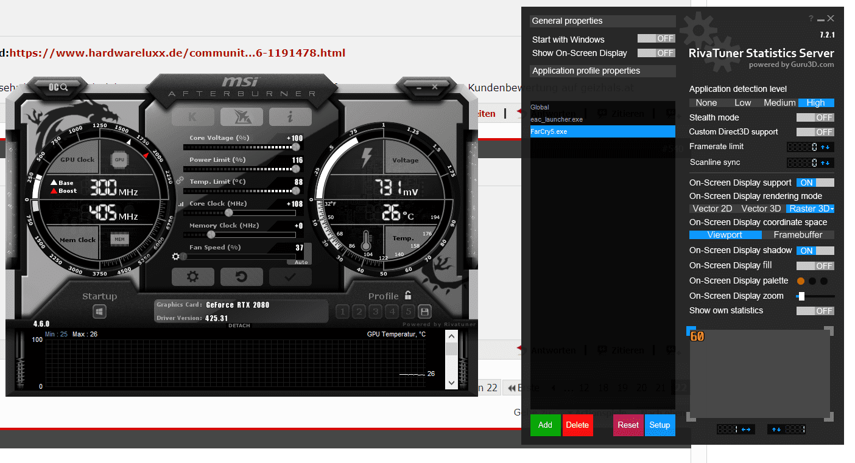Toggle On-Screen Display fill switch
This screenshot has height=463, width=855.
pos(815,266)
